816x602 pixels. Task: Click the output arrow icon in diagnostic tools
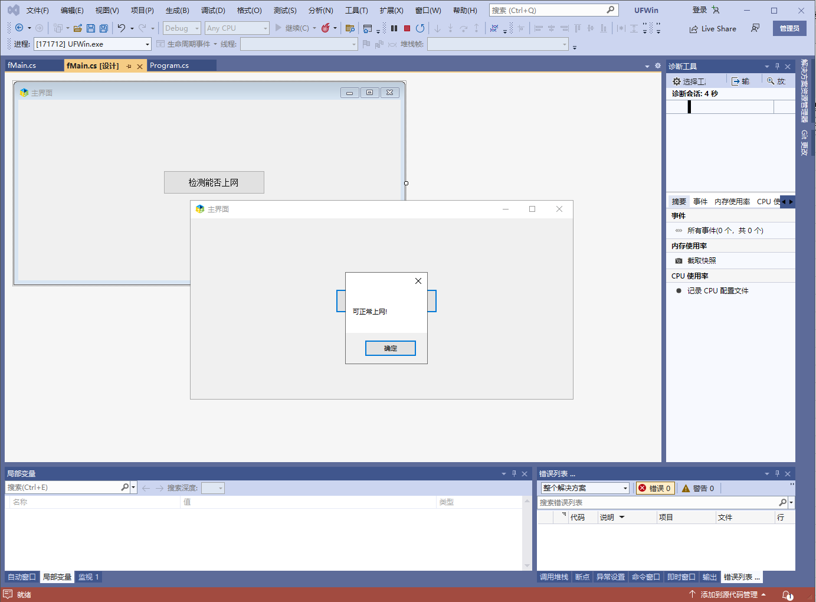[736, 81]
